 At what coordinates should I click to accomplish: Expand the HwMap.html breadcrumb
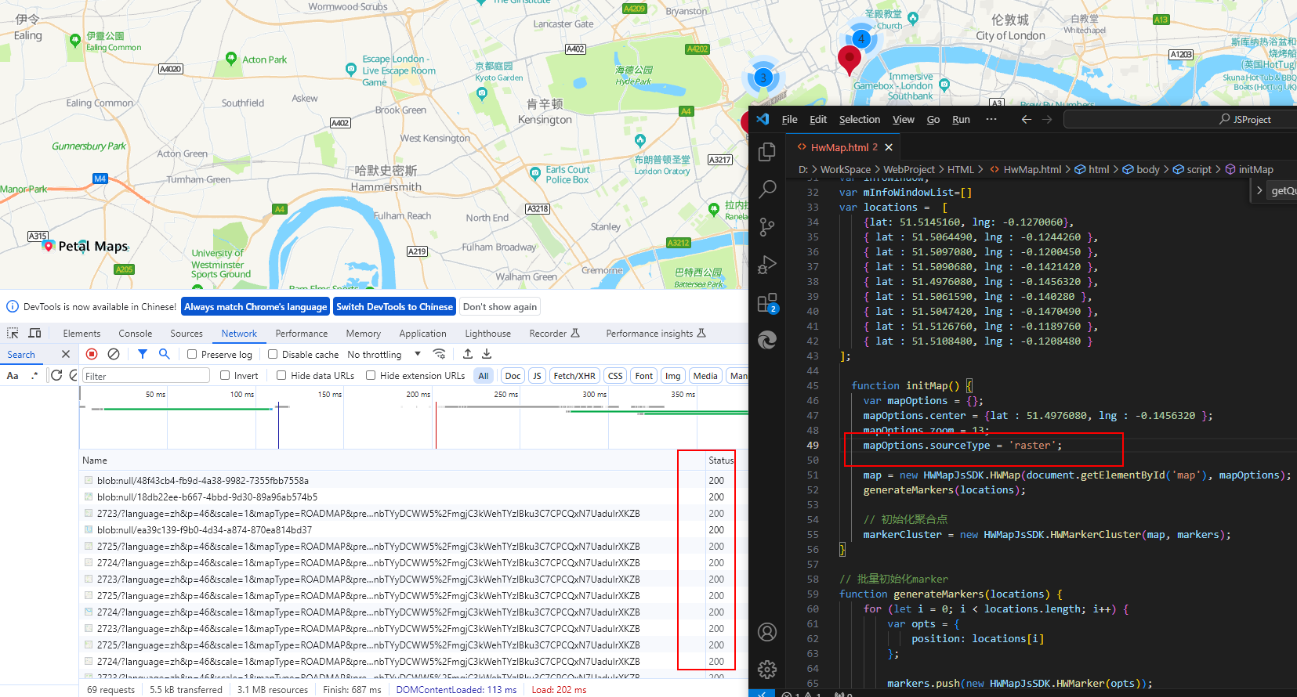click(1026, 169)
